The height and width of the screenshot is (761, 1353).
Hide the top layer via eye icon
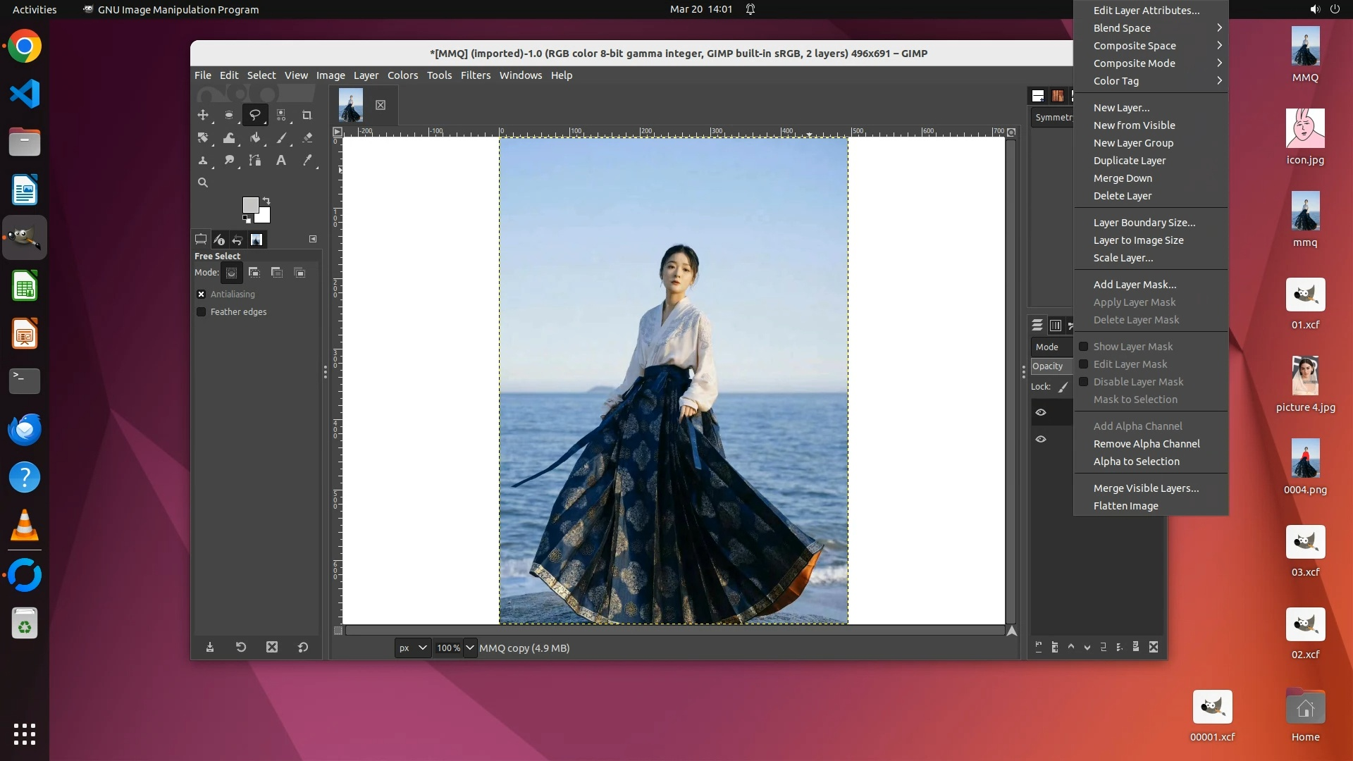click(x=1041, y=412)
